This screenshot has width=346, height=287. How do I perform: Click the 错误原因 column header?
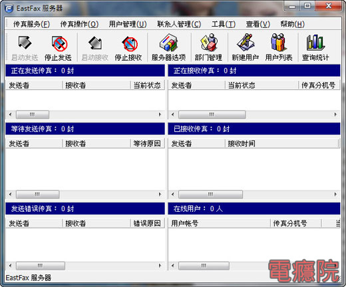coord(148,223)
